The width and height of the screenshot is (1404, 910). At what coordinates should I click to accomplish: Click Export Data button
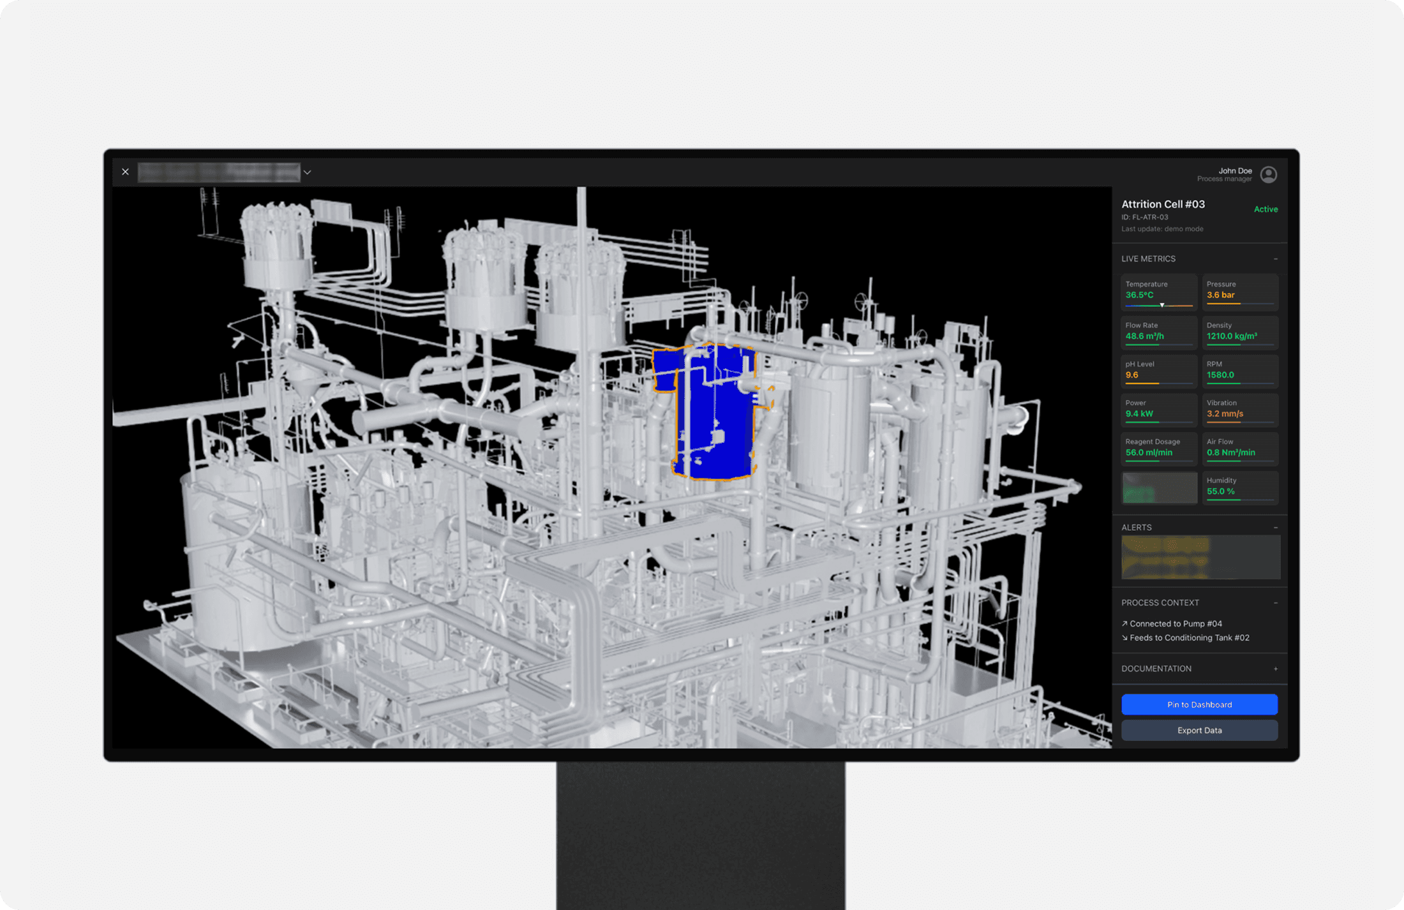pyautogui.click(x=1199, y=730)
